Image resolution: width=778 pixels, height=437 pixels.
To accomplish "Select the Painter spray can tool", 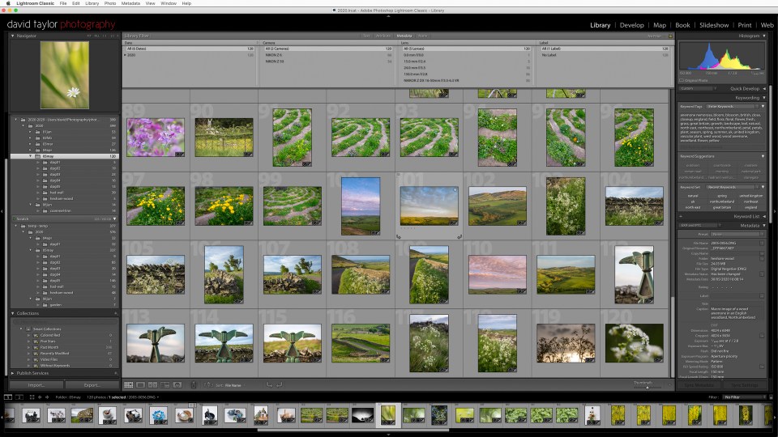I will (x=194, y=385).
